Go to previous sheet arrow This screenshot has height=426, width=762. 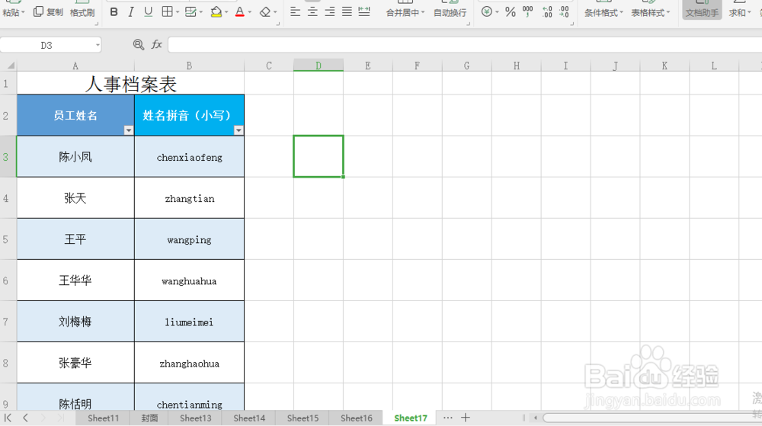[x=25, y=418]
